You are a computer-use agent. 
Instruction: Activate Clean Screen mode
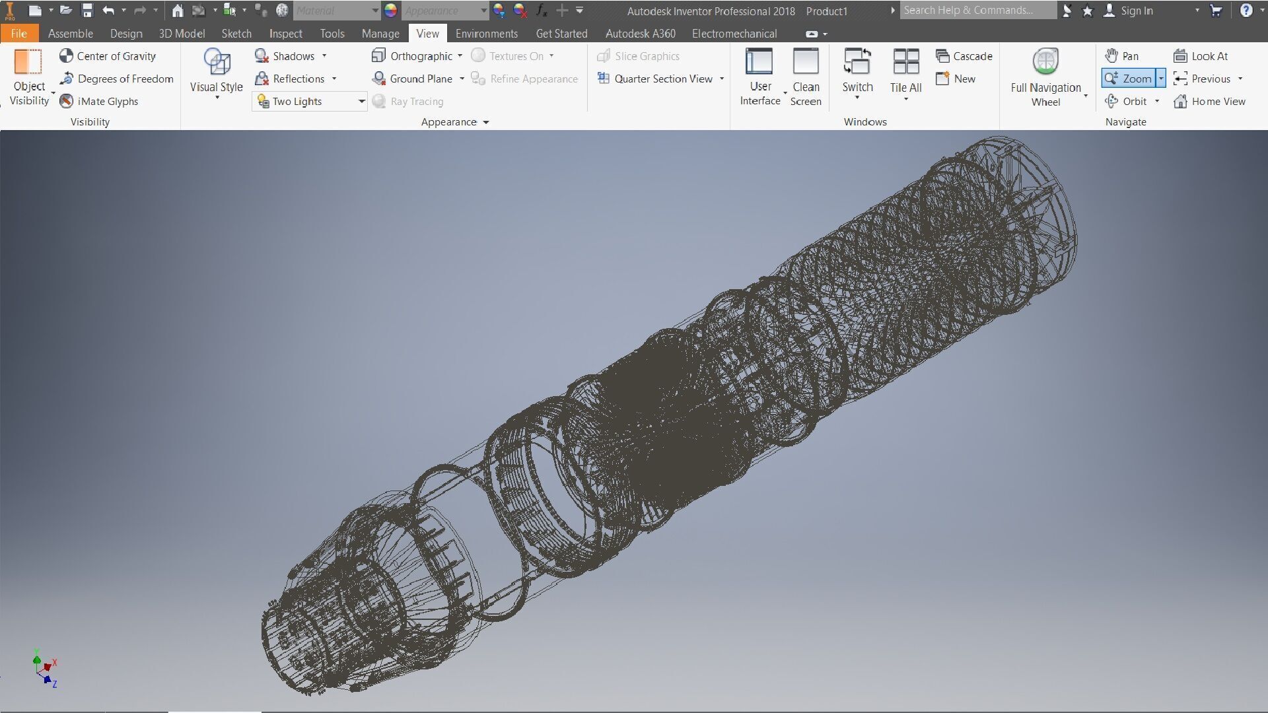tap(806, 77)
